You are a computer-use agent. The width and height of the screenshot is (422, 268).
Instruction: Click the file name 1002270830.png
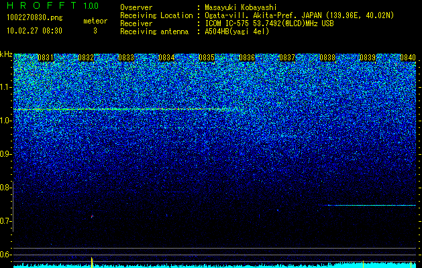tap(35, 18)
